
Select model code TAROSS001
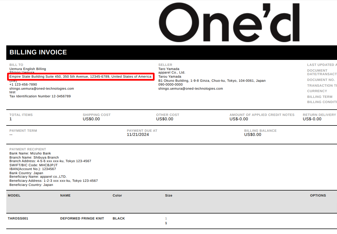pyautogui.click(x=18, y=218)
